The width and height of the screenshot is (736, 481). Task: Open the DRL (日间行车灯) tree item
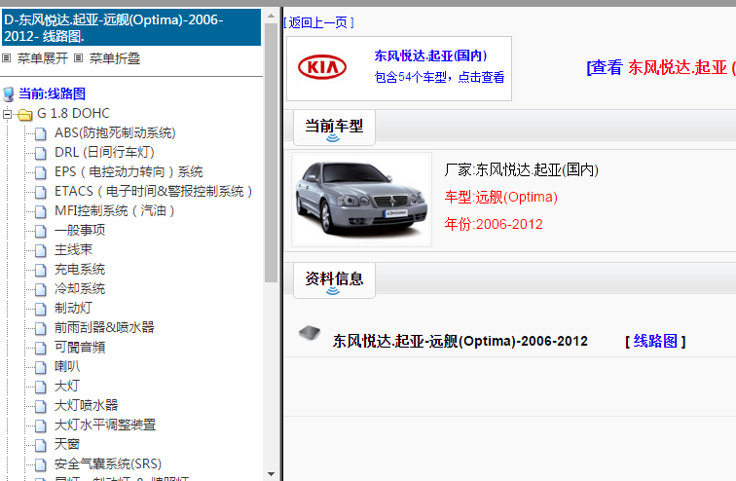(x=104, y=152)
